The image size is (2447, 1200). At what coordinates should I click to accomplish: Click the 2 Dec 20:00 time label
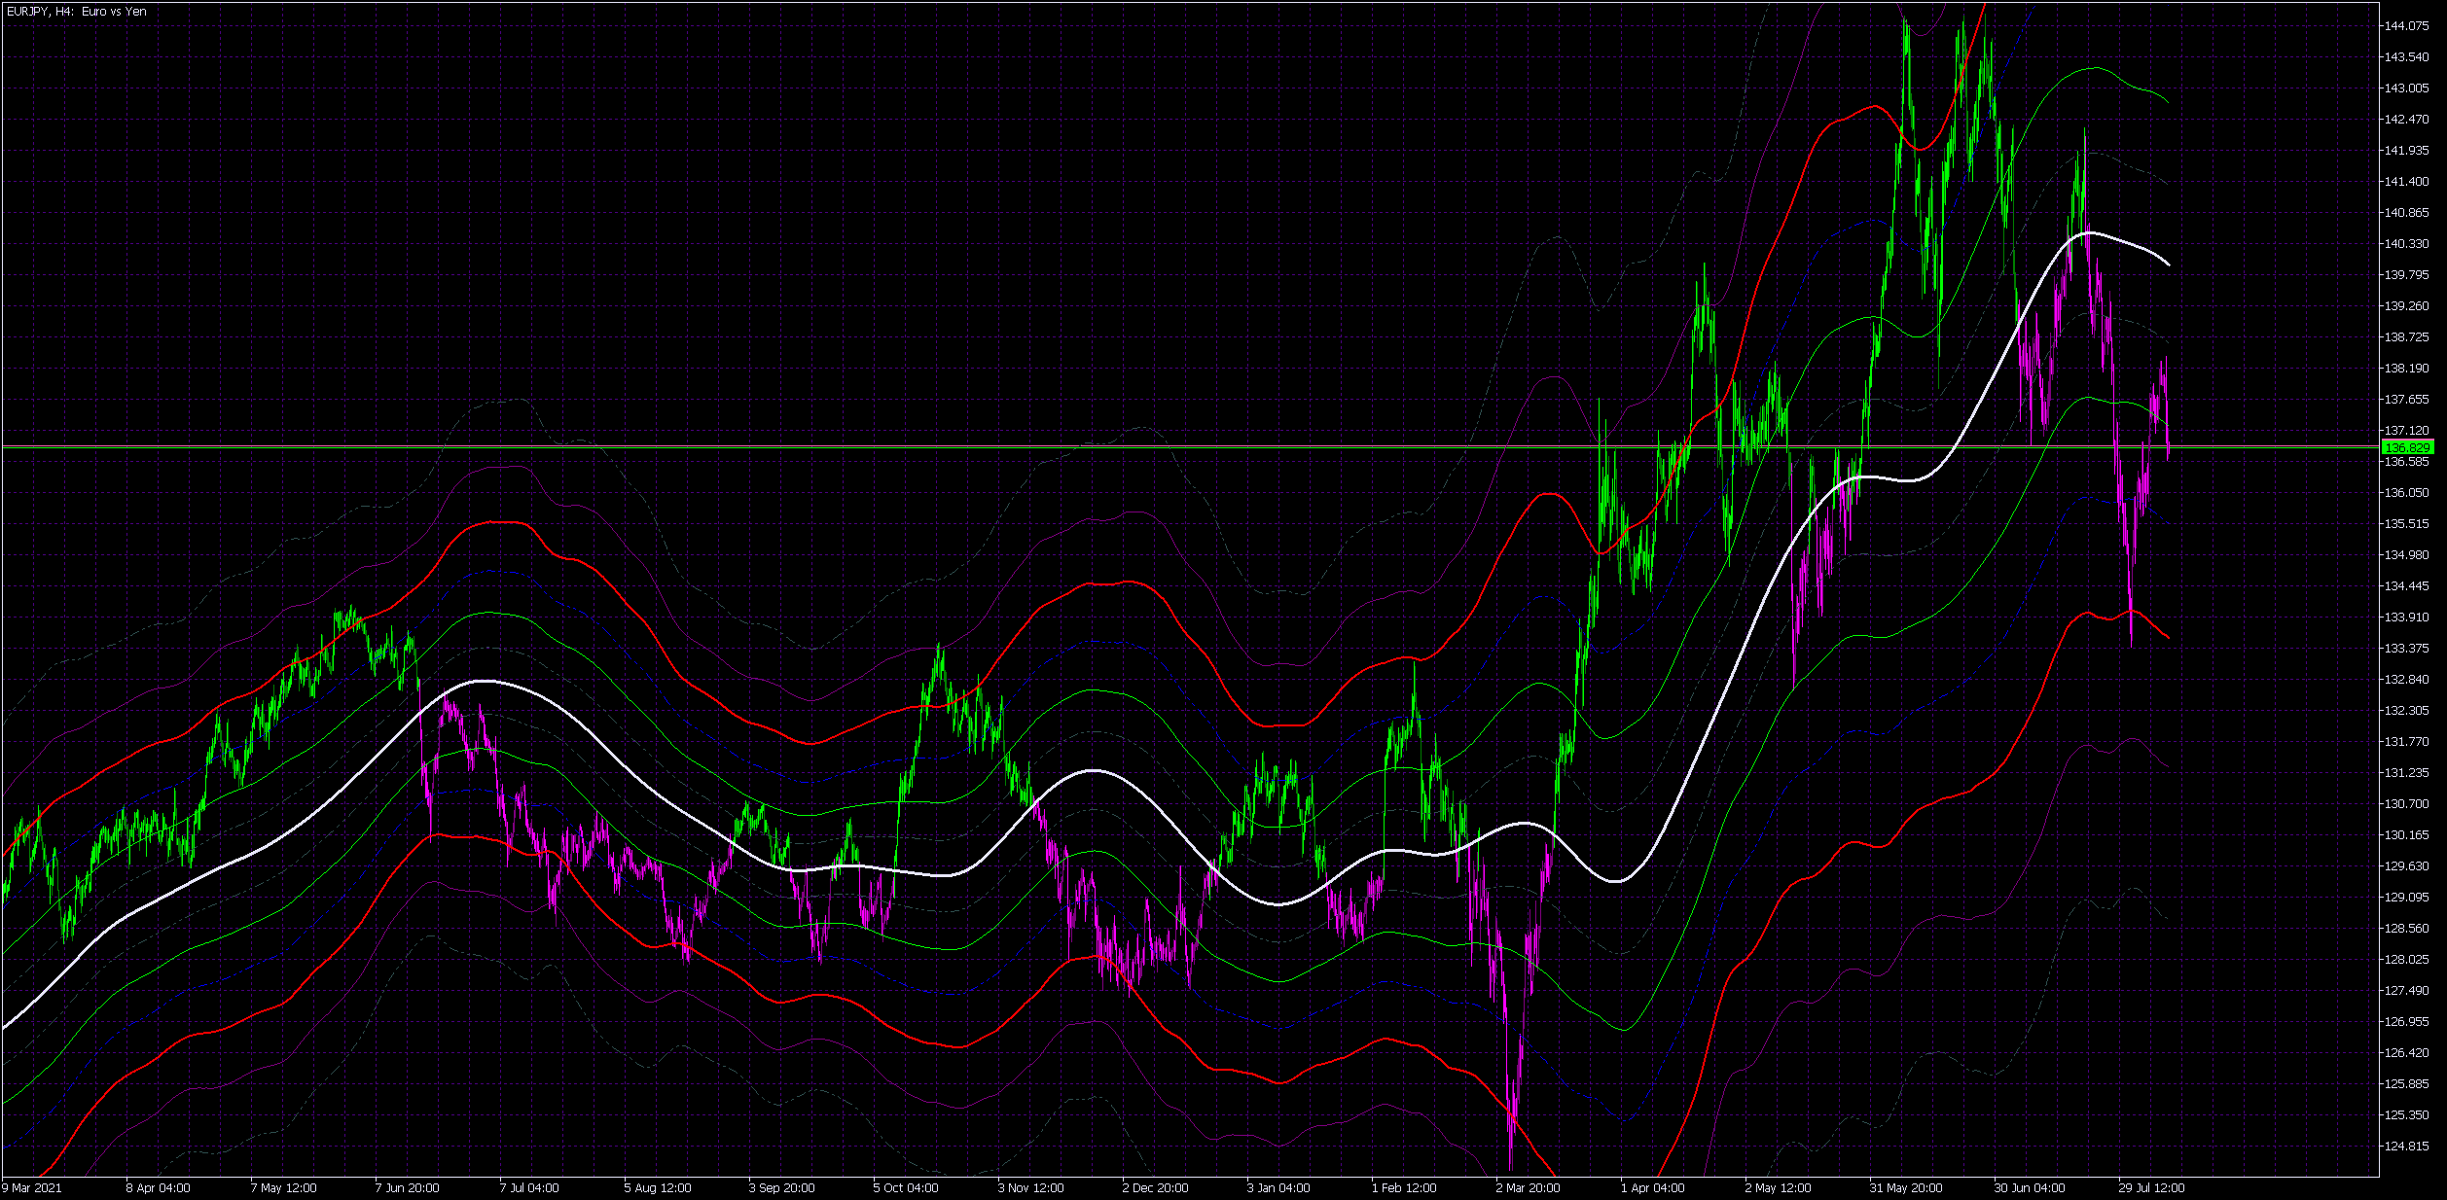pyautogui.click(x=1155, y=1187)
